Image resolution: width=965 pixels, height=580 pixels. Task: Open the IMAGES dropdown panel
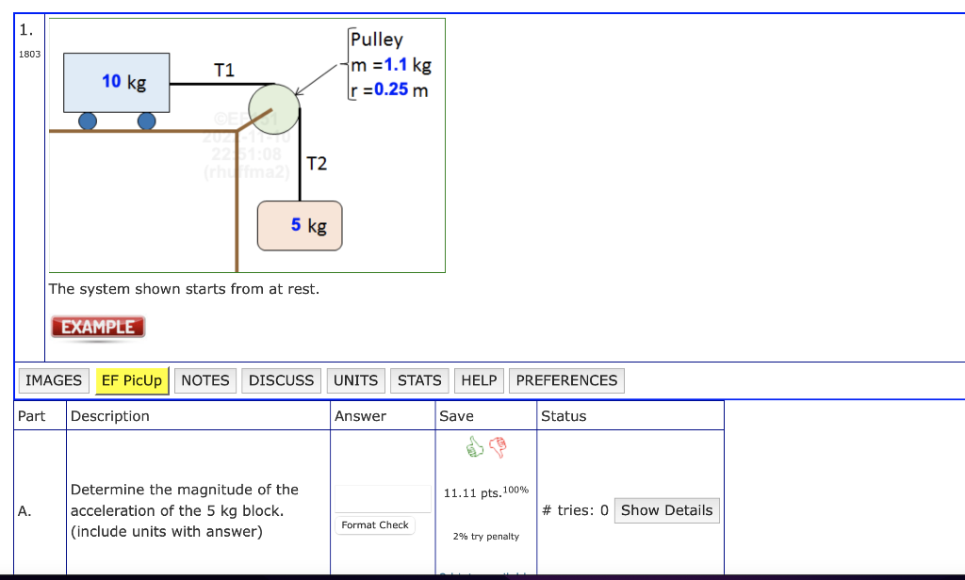(53, 380)
